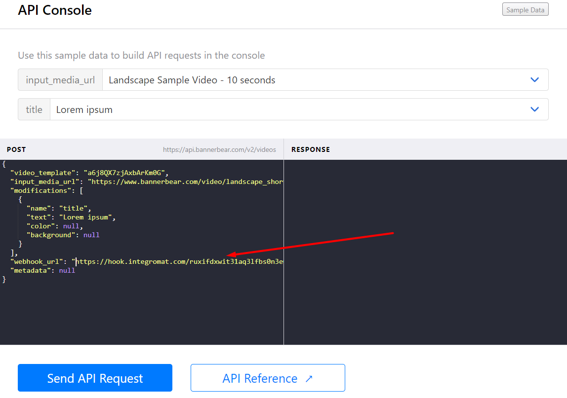Click the "title" name value in modifications
Image resolution: width=567 pixels, height=398 pixels.
tap(73, 208)
